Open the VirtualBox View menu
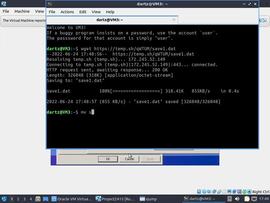Viewport: 270px width, 203px height. click(x=39, y=11)
